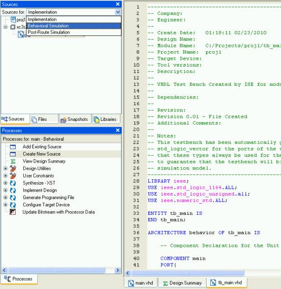Expand the Generate Programming File node
281x289 pixels.
5,197
